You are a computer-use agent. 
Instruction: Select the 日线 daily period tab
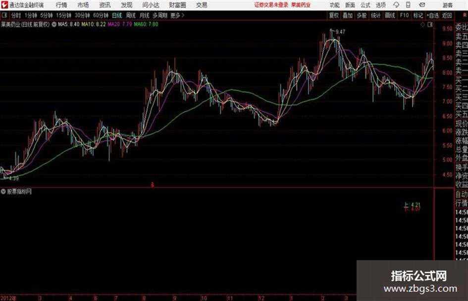pyautogui.click(x=117, y=15)
